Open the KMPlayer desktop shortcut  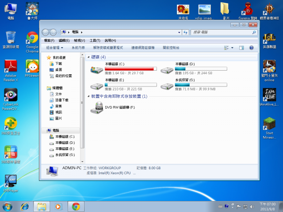(11, 183)
